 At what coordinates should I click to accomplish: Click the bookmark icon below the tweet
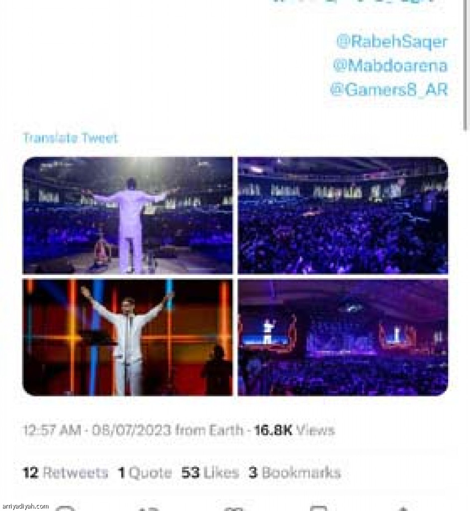[318, 509]
